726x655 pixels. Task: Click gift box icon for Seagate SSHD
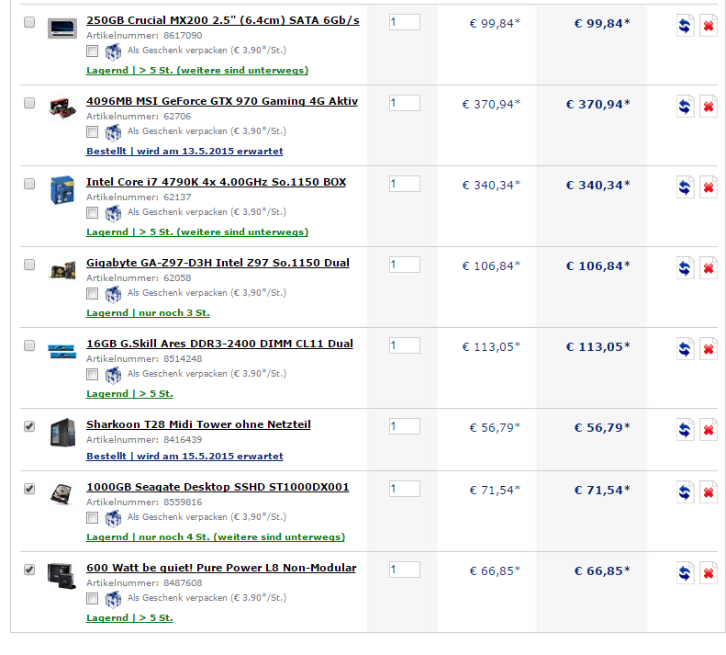[x=113, y=518]
